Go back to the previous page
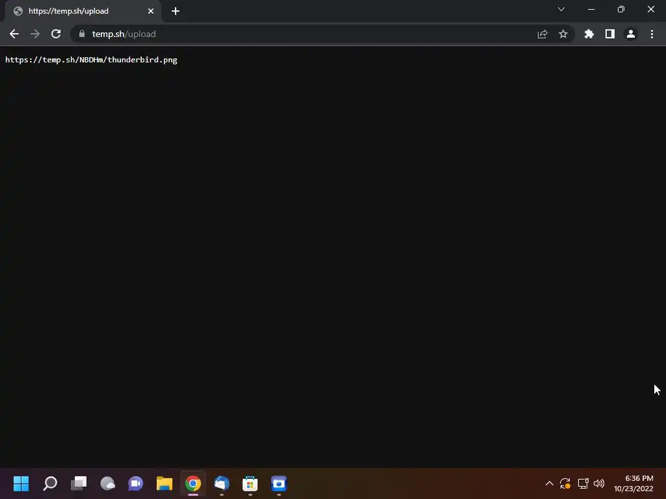 pyautogui.click(x=14, y=34)
